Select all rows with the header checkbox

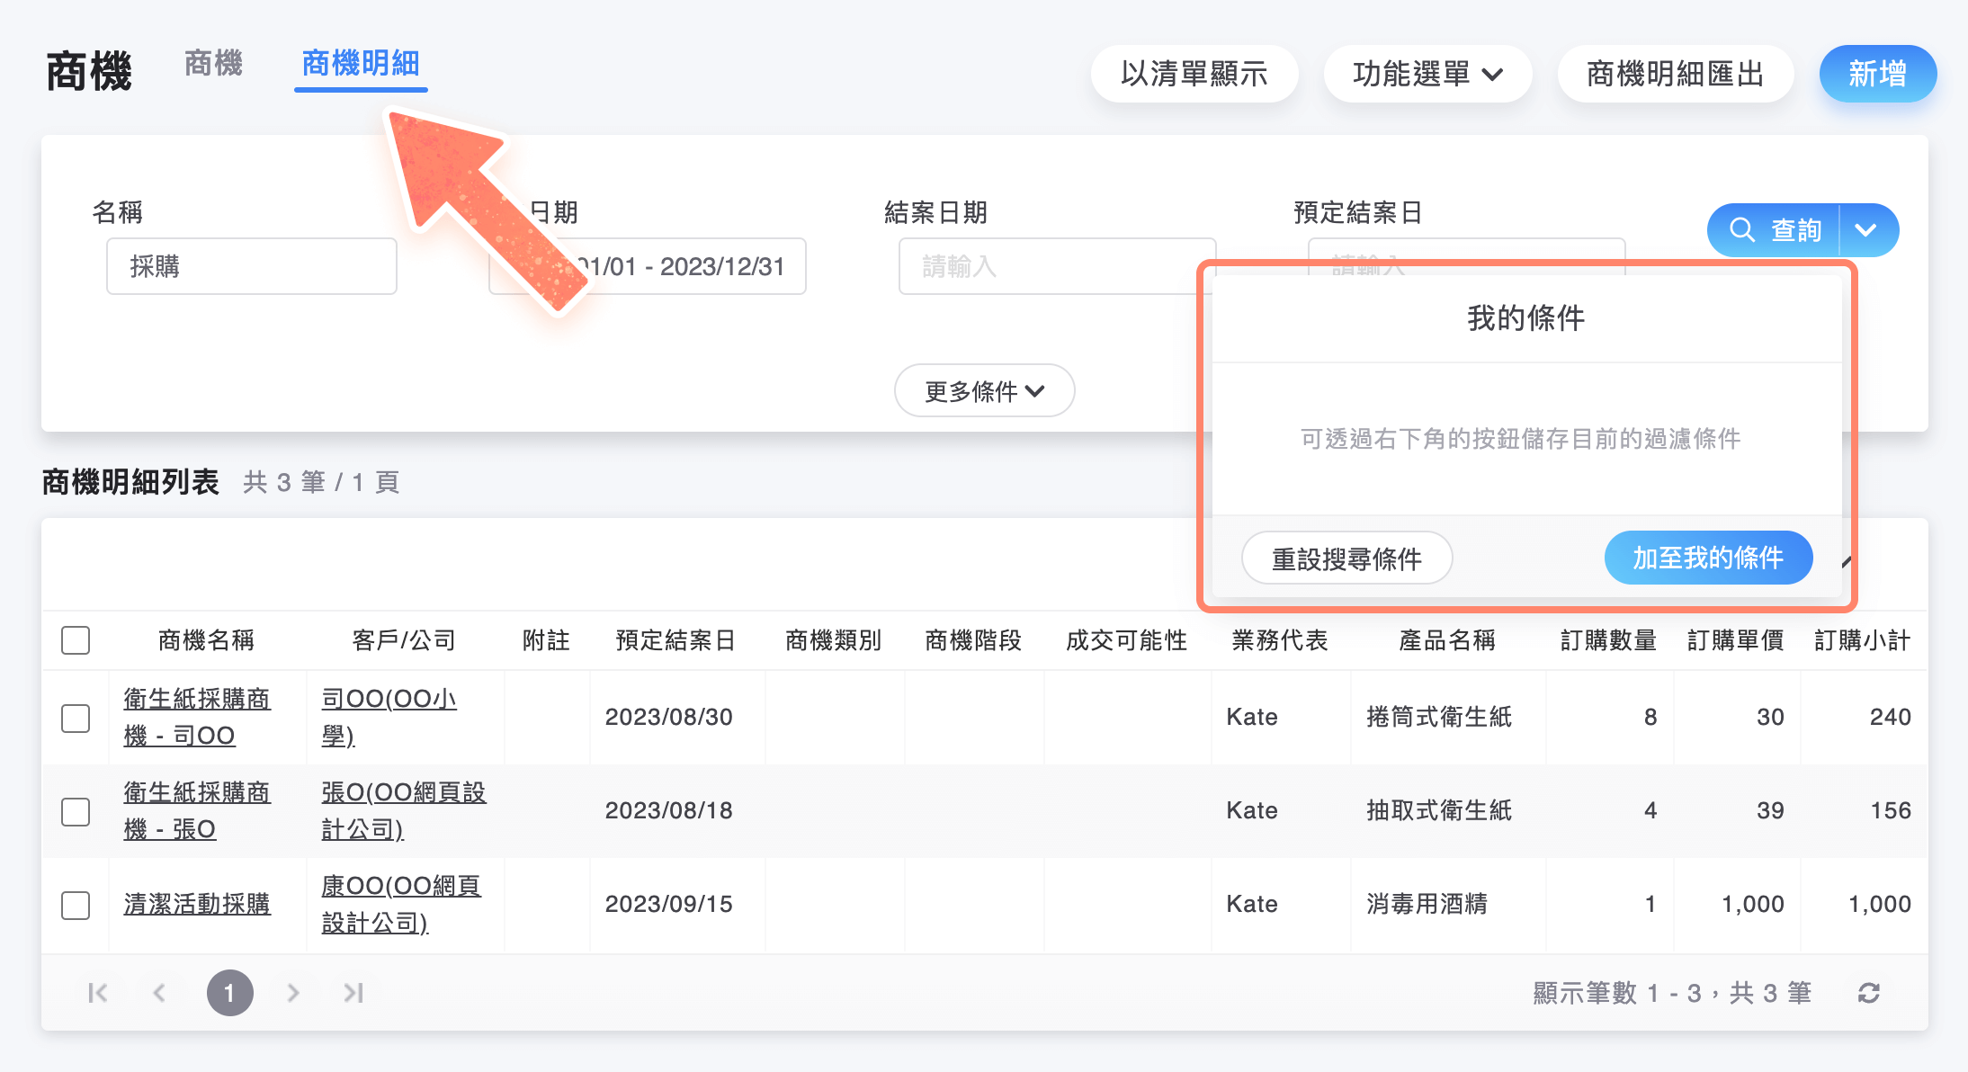76,639
